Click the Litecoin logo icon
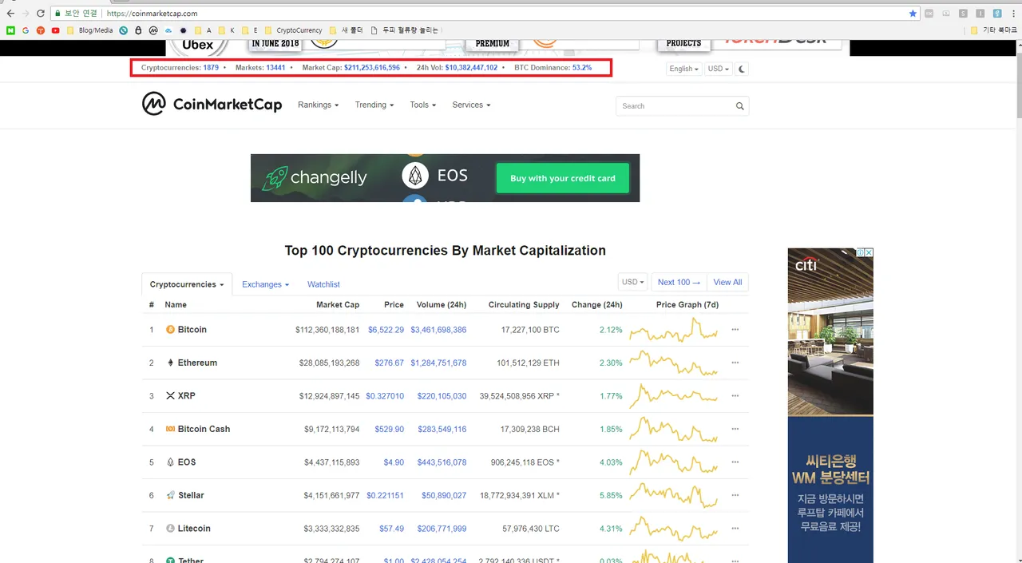 (x=170, y=529)
